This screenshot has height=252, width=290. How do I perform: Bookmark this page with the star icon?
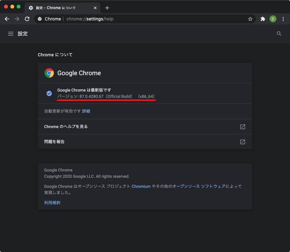point(250,19)
